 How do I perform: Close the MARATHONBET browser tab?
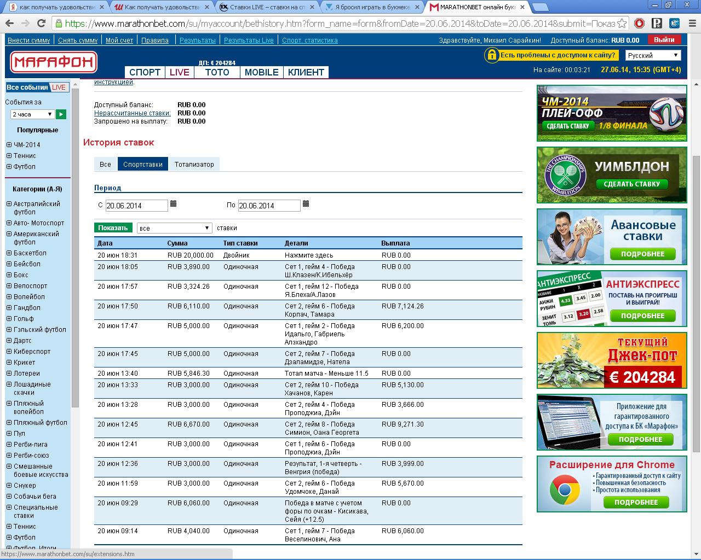coord(522,7)
